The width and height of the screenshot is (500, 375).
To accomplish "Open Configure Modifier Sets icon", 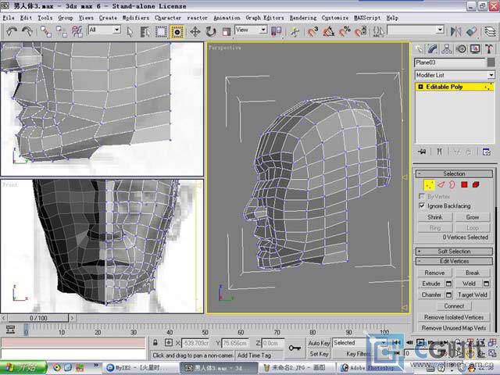I will click(487, 152).
